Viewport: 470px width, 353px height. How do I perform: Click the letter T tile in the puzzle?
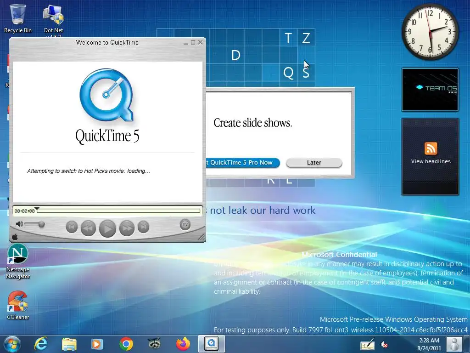pos(288,38)
